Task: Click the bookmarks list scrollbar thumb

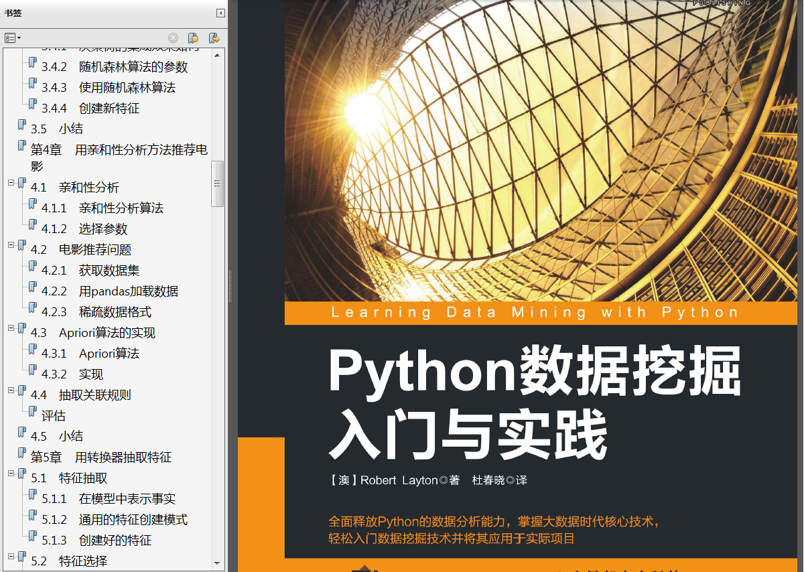Action: (217, 184)
